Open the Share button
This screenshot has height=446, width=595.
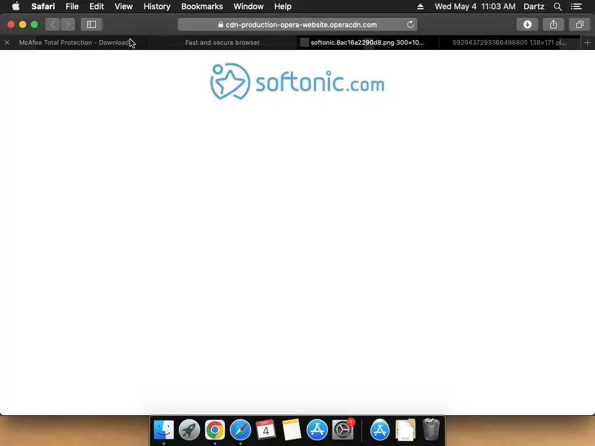[x=553, y=24]
